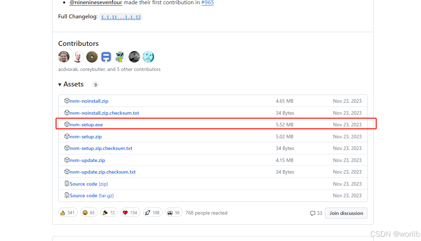Viewport: 421px width, 241px height.
Task: Download Source code (zip)
Action: tap(89, 184)
